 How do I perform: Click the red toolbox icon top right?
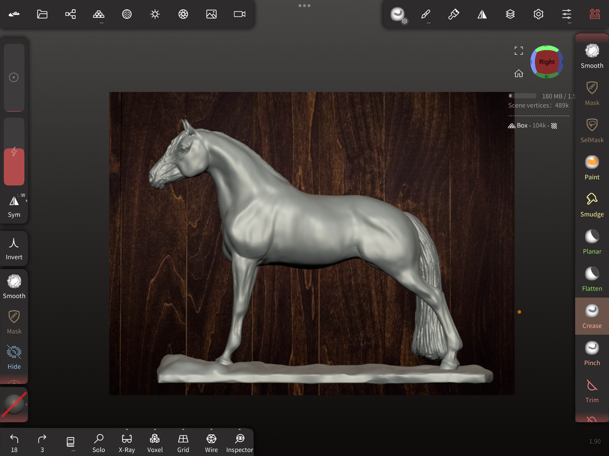pos(595,14)
